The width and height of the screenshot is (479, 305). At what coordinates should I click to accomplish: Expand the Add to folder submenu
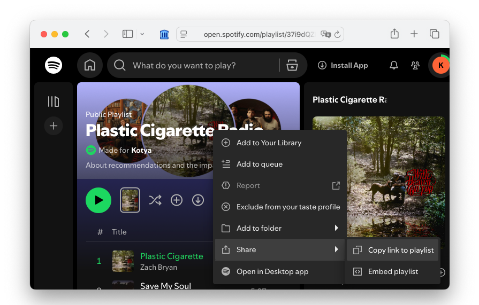pyautogui.click(x=280, y=228)
